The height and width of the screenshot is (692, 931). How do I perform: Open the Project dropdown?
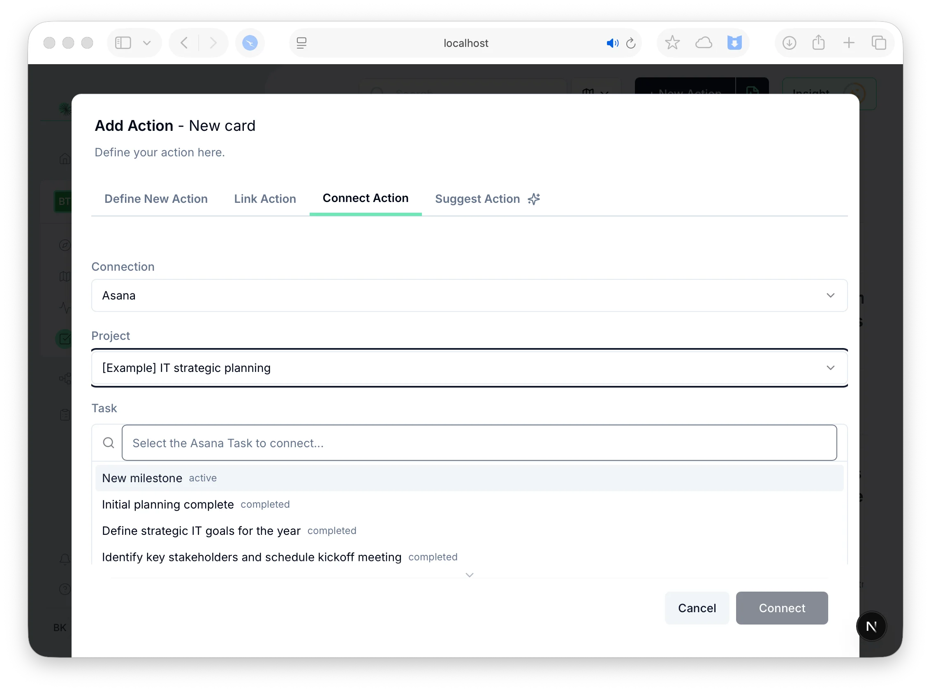click(469, 368)
